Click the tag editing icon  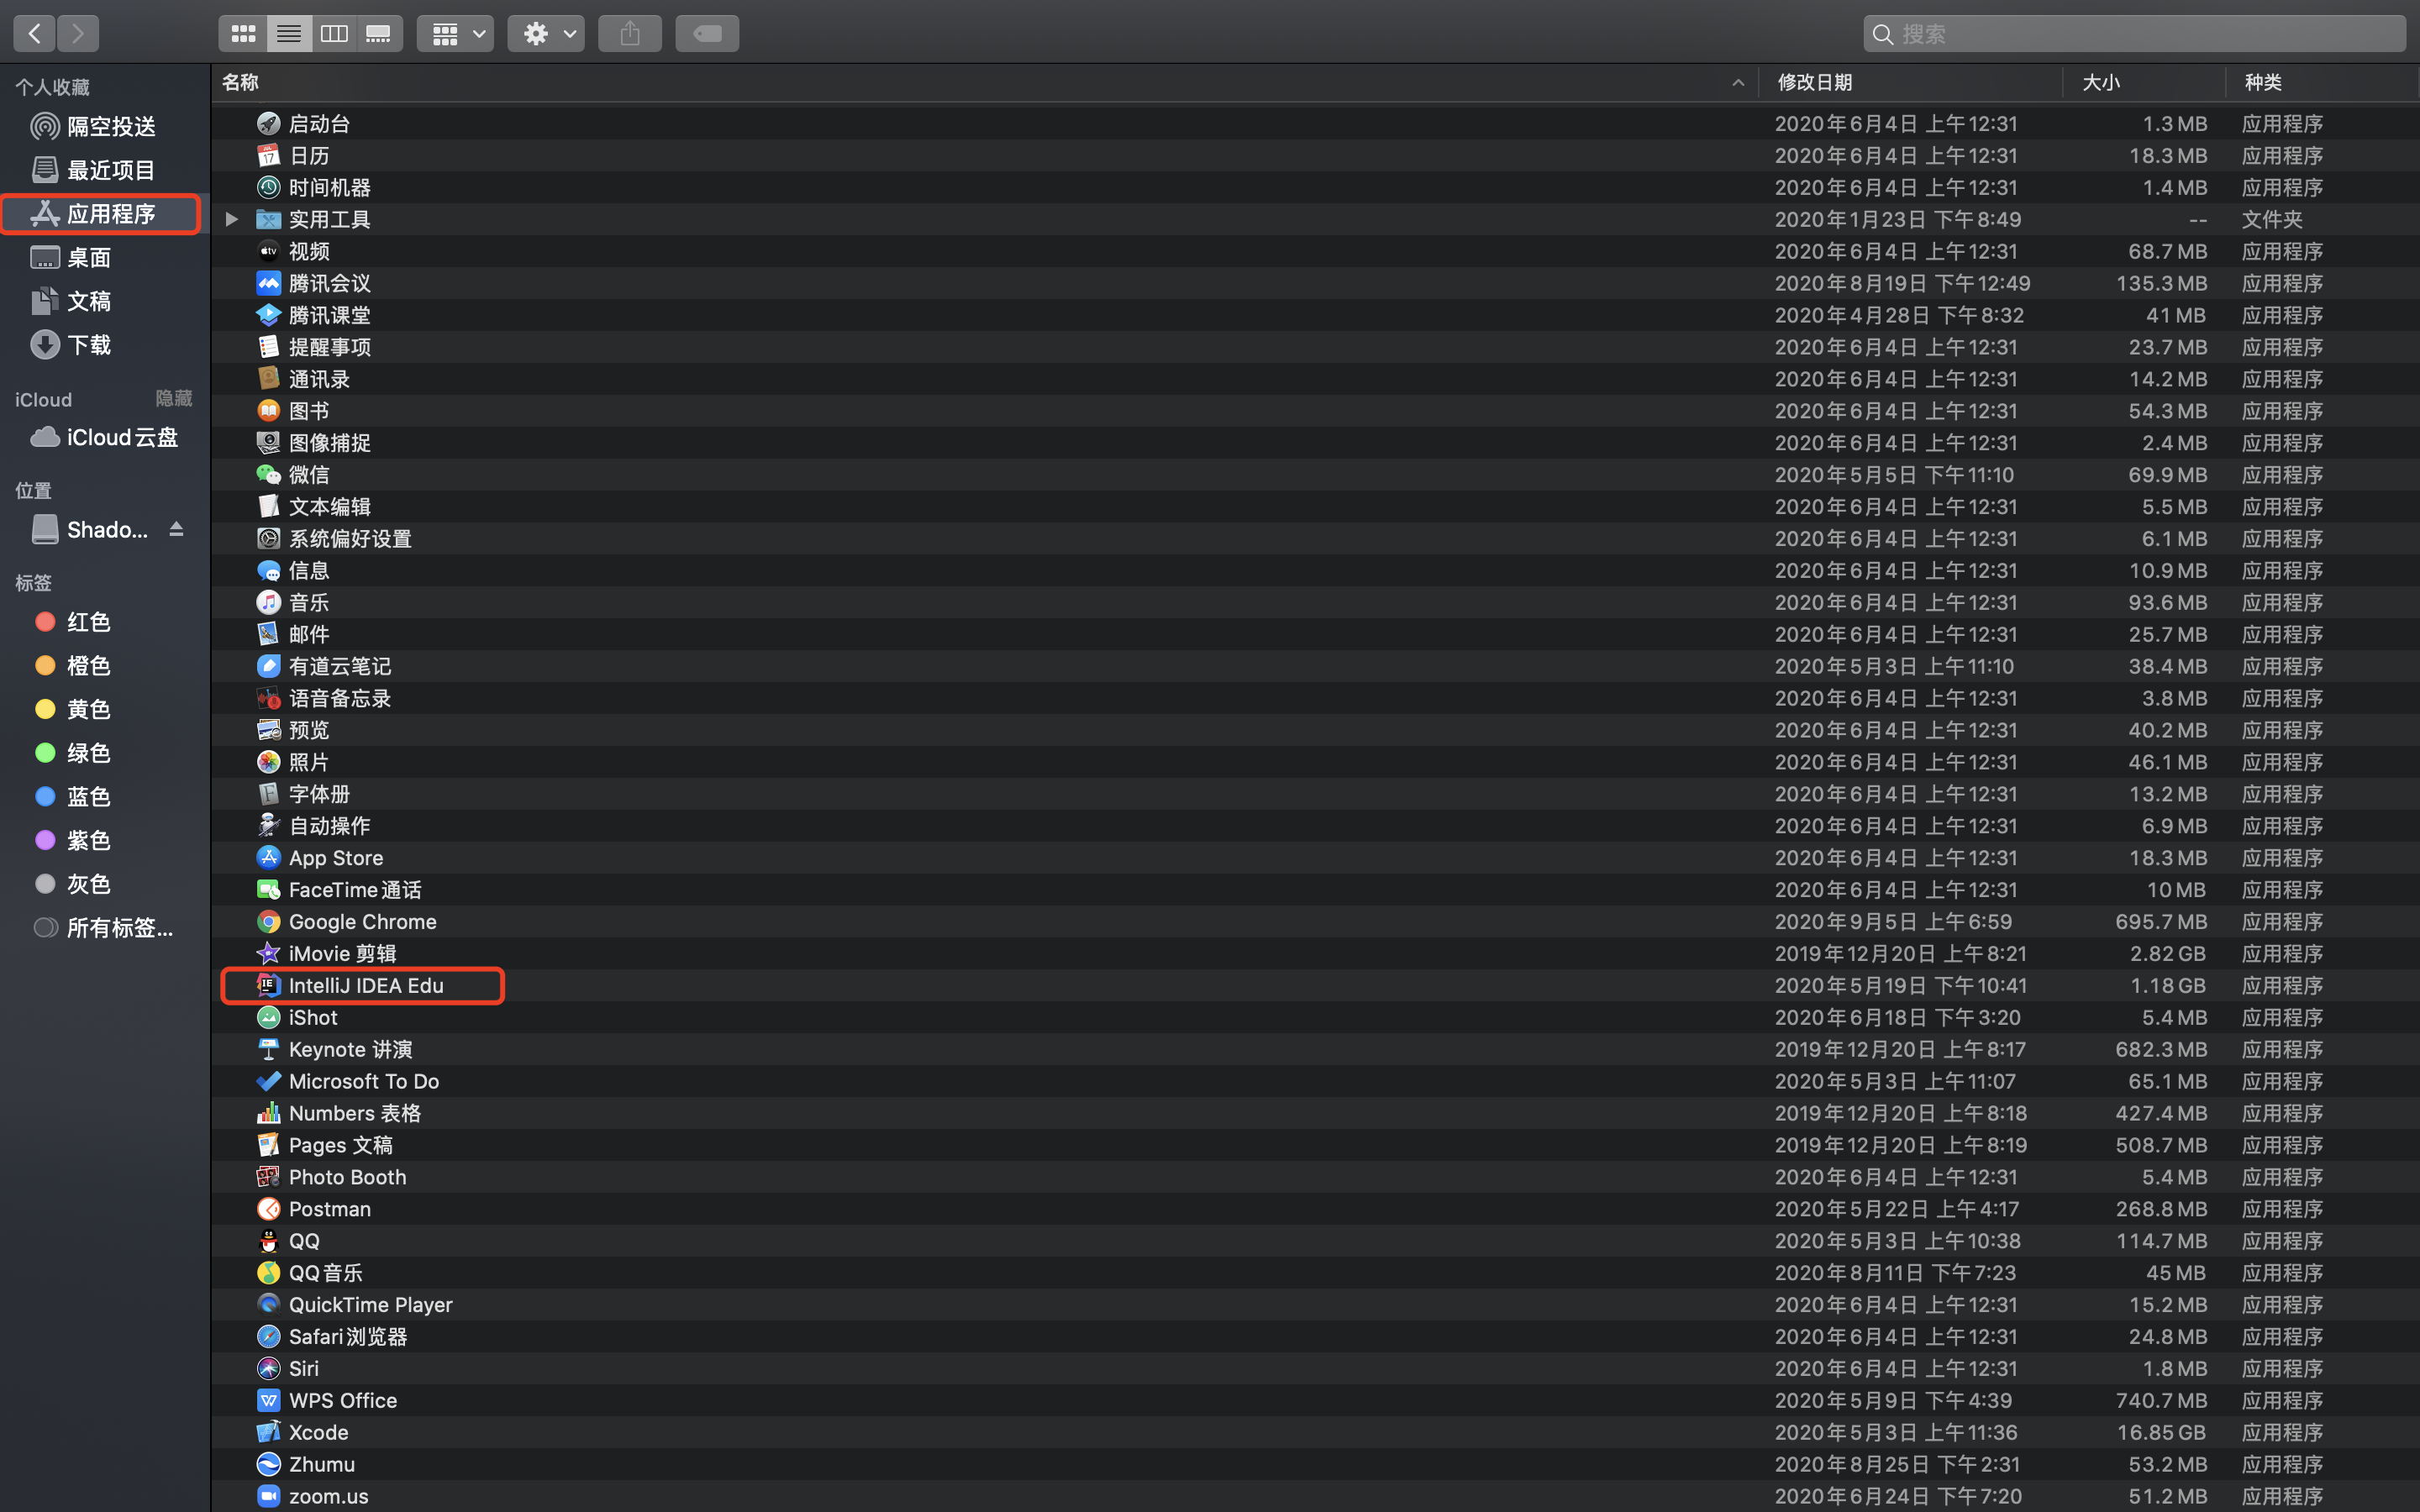tap(706, 33)
